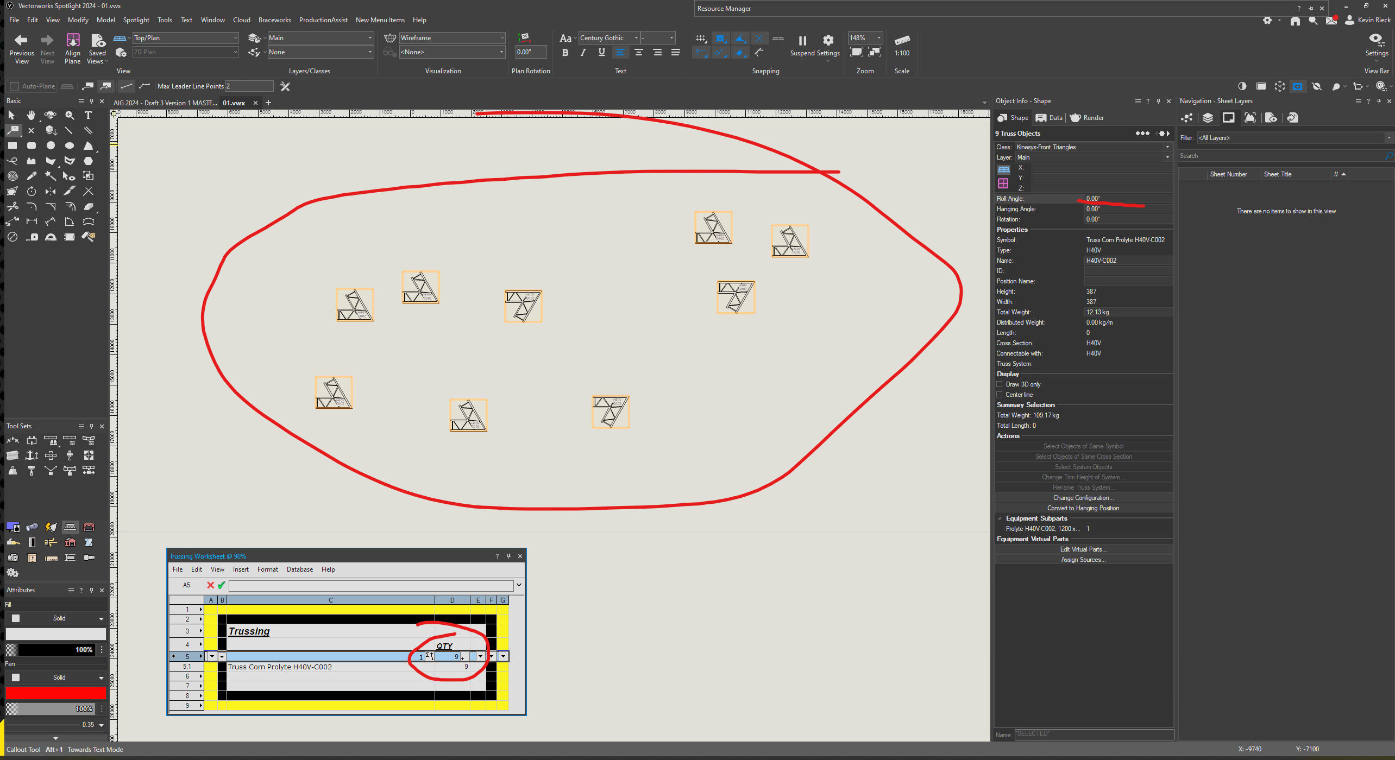Enable the Draw 3D only checkbox
1395x760 pixels.
pyautogui.click(x=1000, y=384)
